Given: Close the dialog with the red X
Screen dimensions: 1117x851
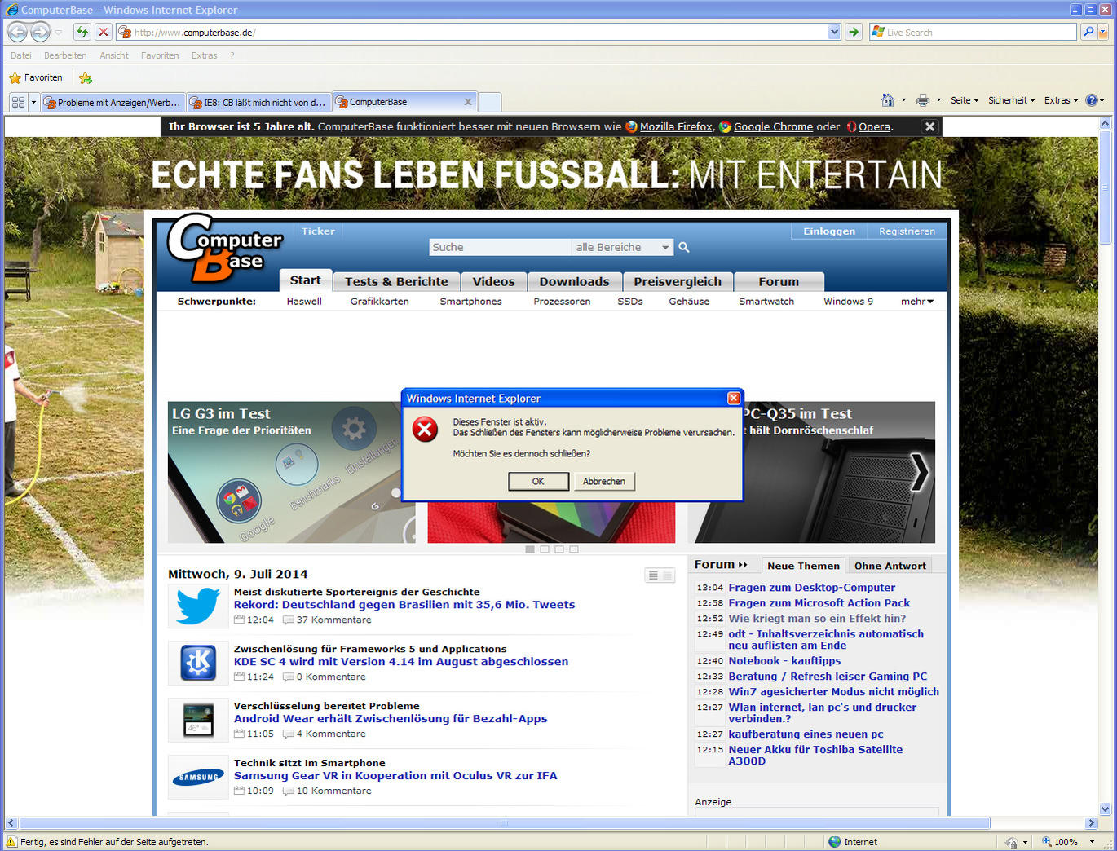Looking at the screenshot, I should click(x=734, y=398).
